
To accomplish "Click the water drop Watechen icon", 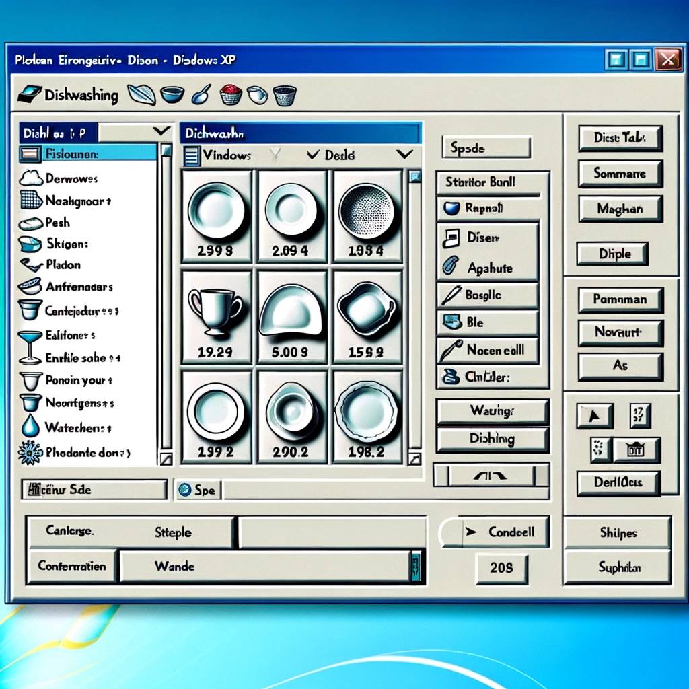I will pos(30,425).
